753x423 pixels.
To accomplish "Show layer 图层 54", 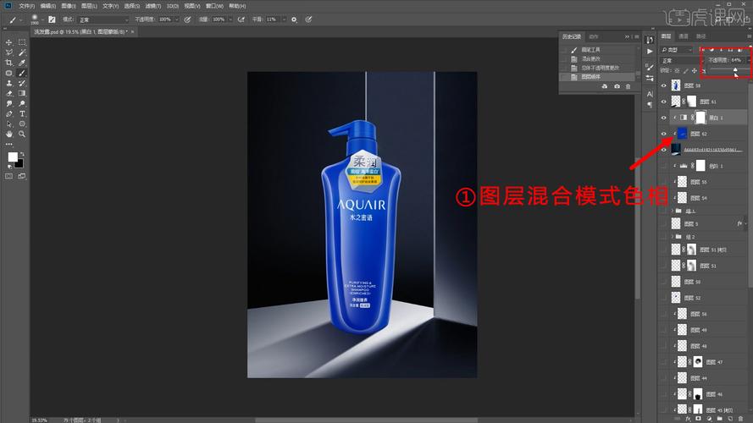I will point(664,198).
